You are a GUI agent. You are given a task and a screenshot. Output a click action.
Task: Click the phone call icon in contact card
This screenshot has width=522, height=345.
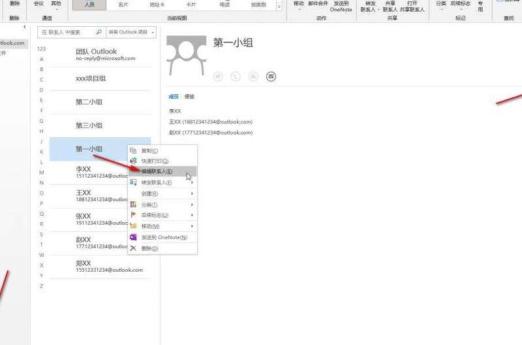pyautogui.click(x=236, y=76)
